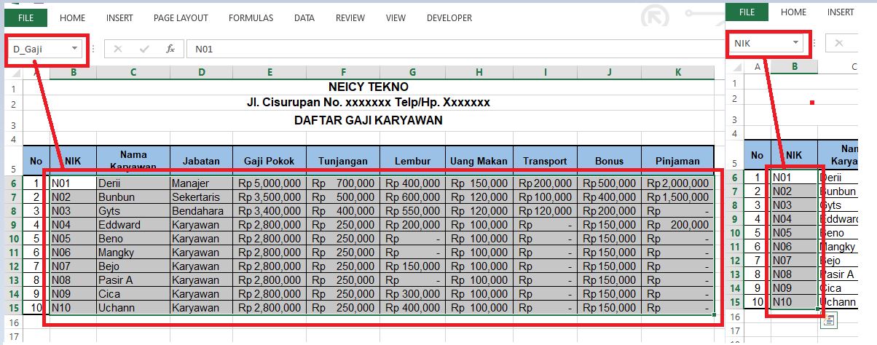Select row 6 header in left window
Image resolution: width=877 pixels, height=345 pixels.
coord(13,183)
